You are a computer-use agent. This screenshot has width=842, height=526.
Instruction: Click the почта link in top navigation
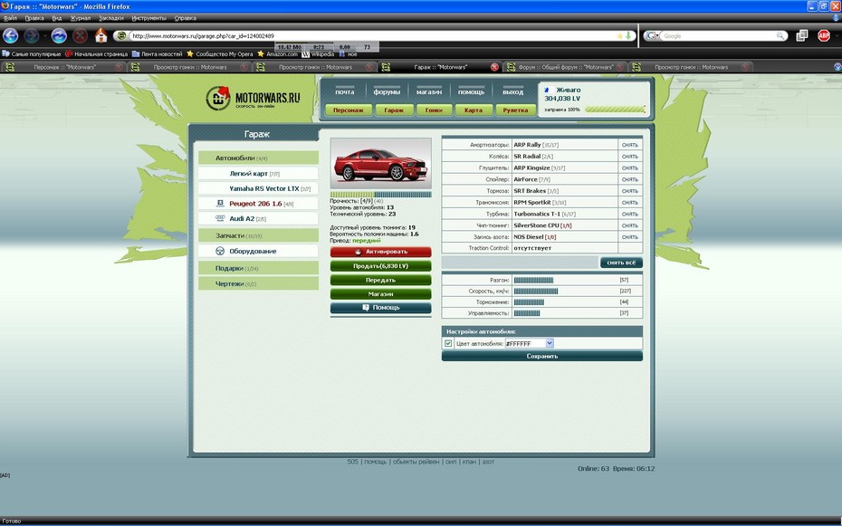(x=345, y=91)
